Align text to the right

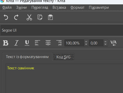coord(59,43)
